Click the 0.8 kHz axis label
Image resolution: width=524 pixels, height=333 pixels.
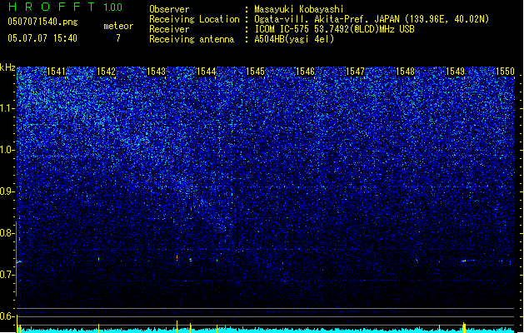click(x=7, y=233)
